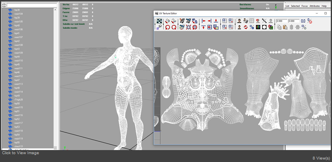This screenshot has height=162, width=332.
Task: Click the outliner search input field
Action: [x=32, y=5]
